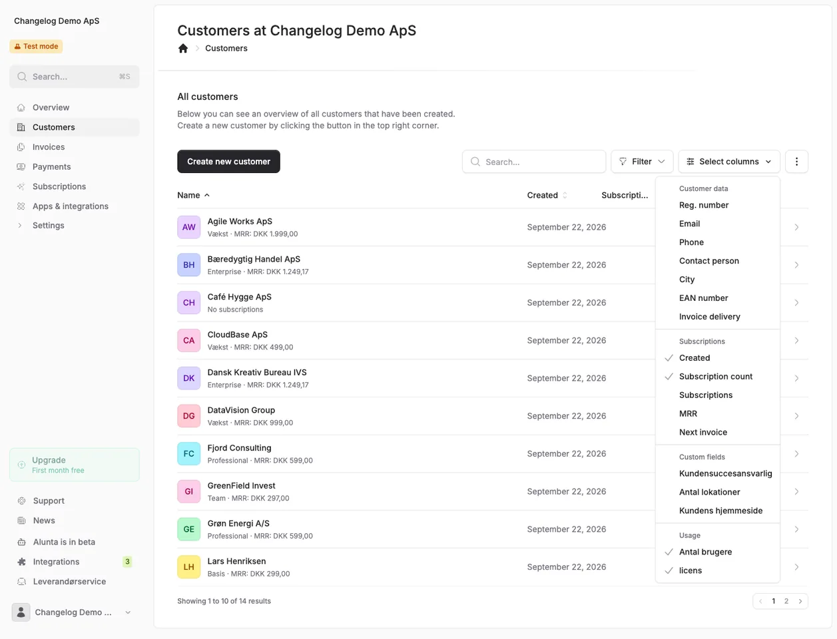Sort by the Created column header
The image size is (837, 639).
[x=547, y=195]
